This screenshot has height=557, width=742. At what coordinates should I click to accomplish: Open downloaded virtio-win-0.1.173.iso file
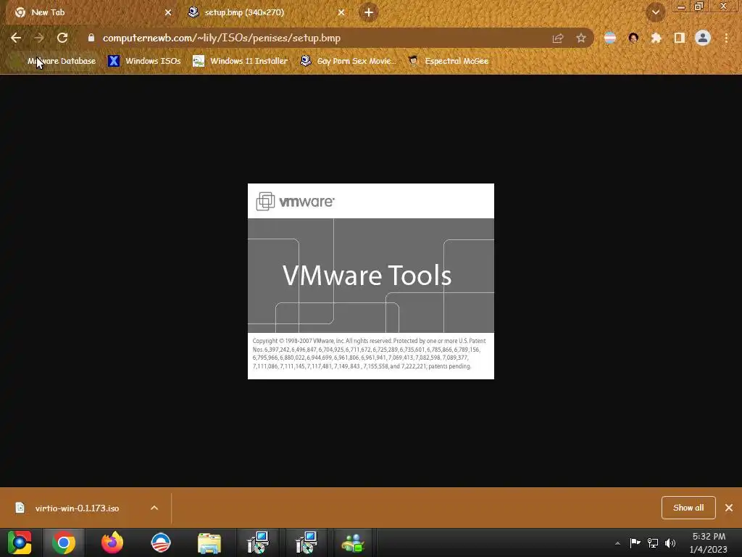tap(77, 508)
